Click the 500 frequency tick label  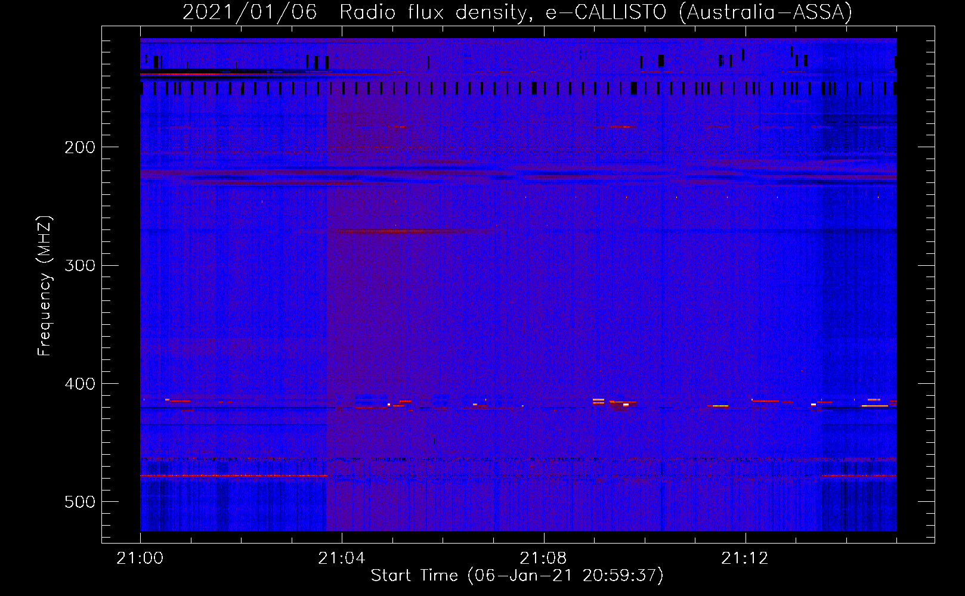point(80,502)
